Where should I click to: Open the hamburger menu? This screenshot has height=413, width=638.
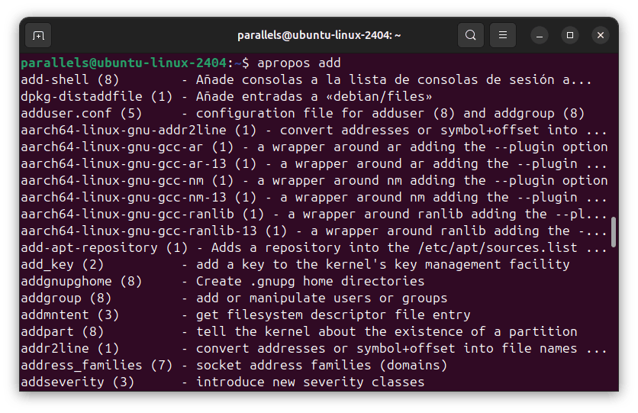503,35
